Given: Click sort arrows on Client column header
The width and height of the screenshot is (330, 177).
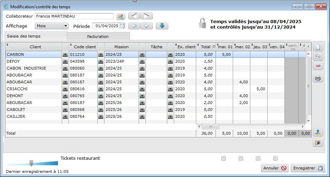Looking at the screenshot, I should coord(7,44).
